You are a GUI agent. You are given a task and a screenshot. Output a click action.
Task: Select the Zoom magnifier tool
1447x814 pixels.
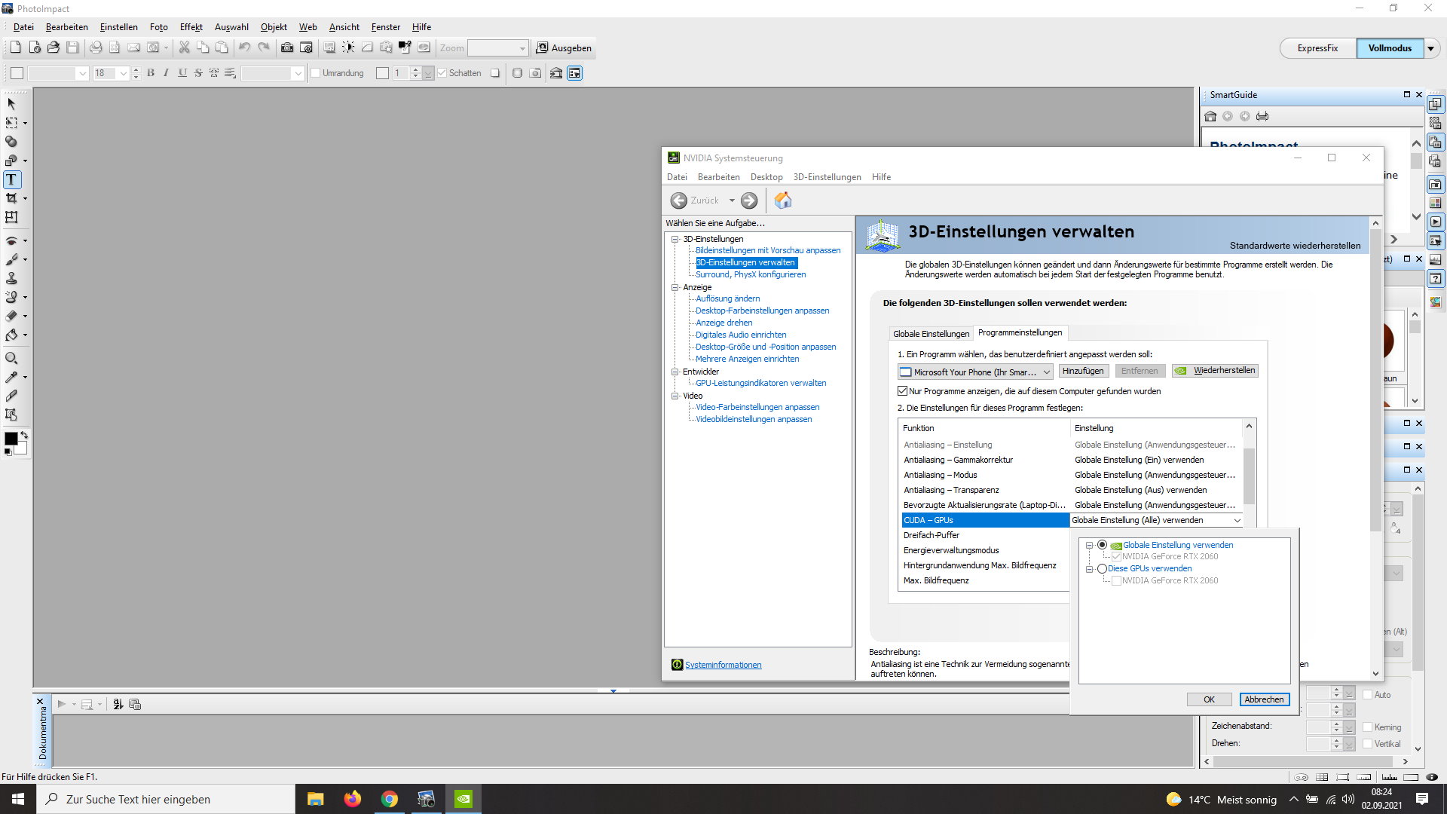click(11, 358)
